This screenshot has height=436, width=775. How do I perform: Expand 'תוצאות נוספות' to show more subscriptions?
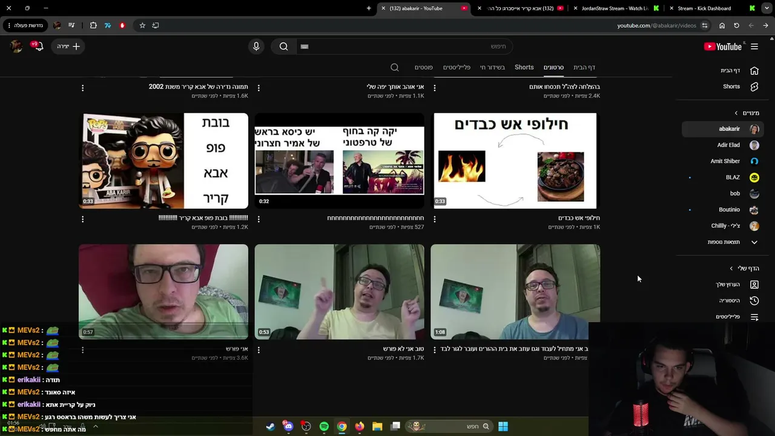point(733,242)
